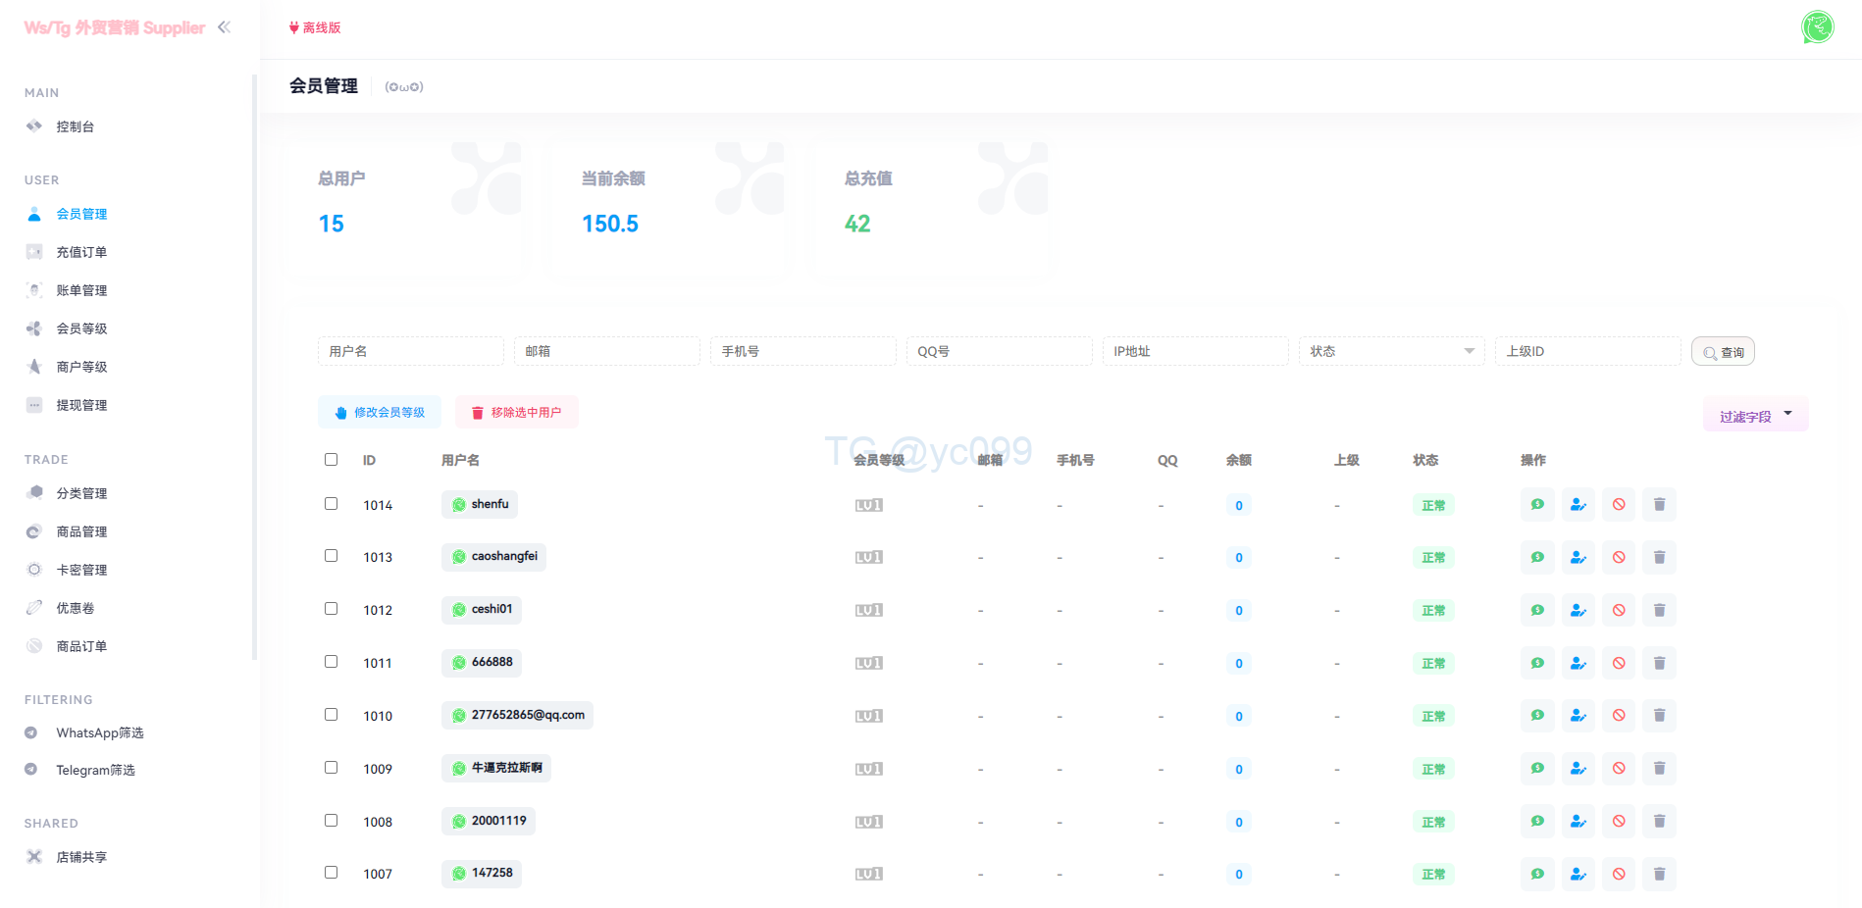Screen dimensions: 1862x908
Task: Click the edit user icon for caoshangfei
Action: tap(1578, 558)
